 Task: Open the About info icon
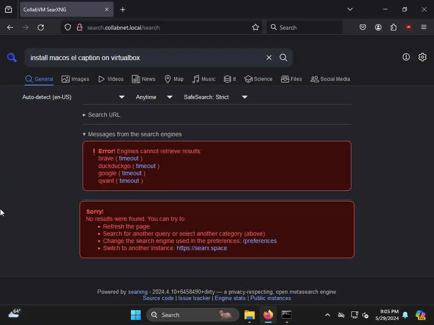click(406, 57)
